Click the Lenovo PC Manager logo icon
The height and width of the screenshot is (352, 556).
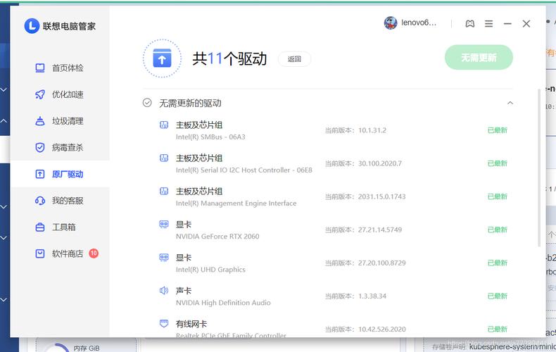32,26
